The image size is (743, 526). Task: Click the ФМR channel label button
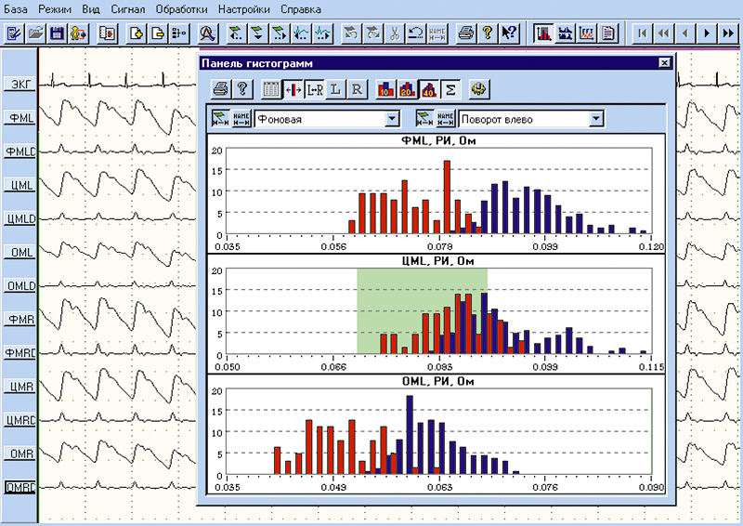[19, 320]
